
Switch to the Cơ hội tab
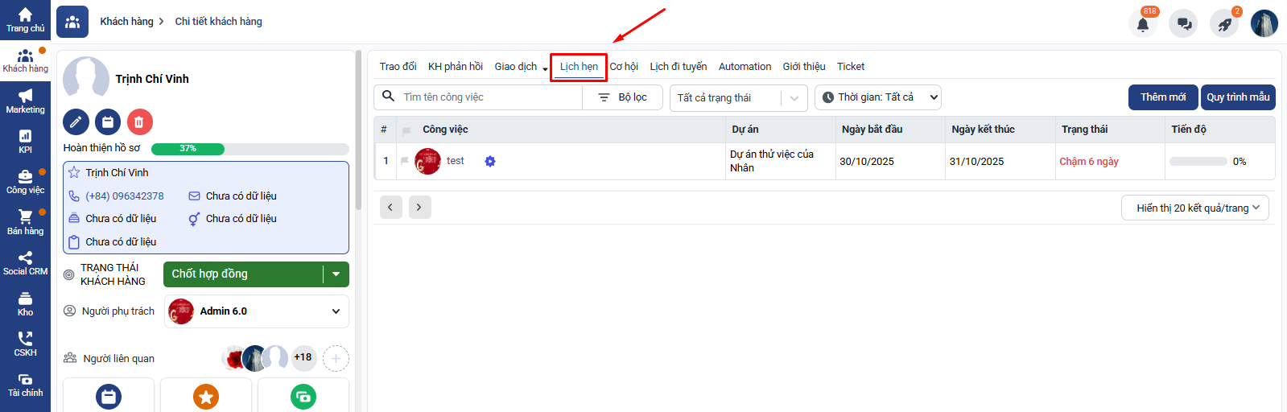(x=623, y=67)
